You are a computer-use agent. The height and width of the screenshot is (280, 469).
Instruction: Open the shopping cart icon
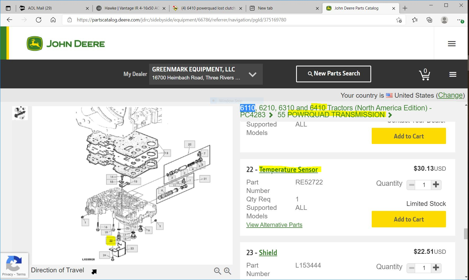425,74
